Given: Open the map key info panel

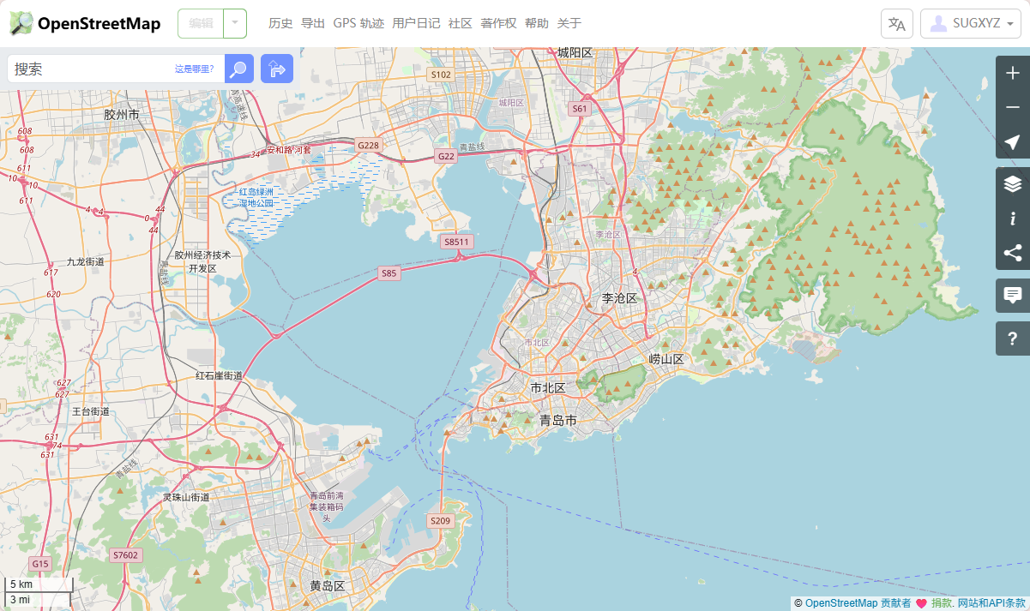Looking at the screenshot, I should 1012,219.
